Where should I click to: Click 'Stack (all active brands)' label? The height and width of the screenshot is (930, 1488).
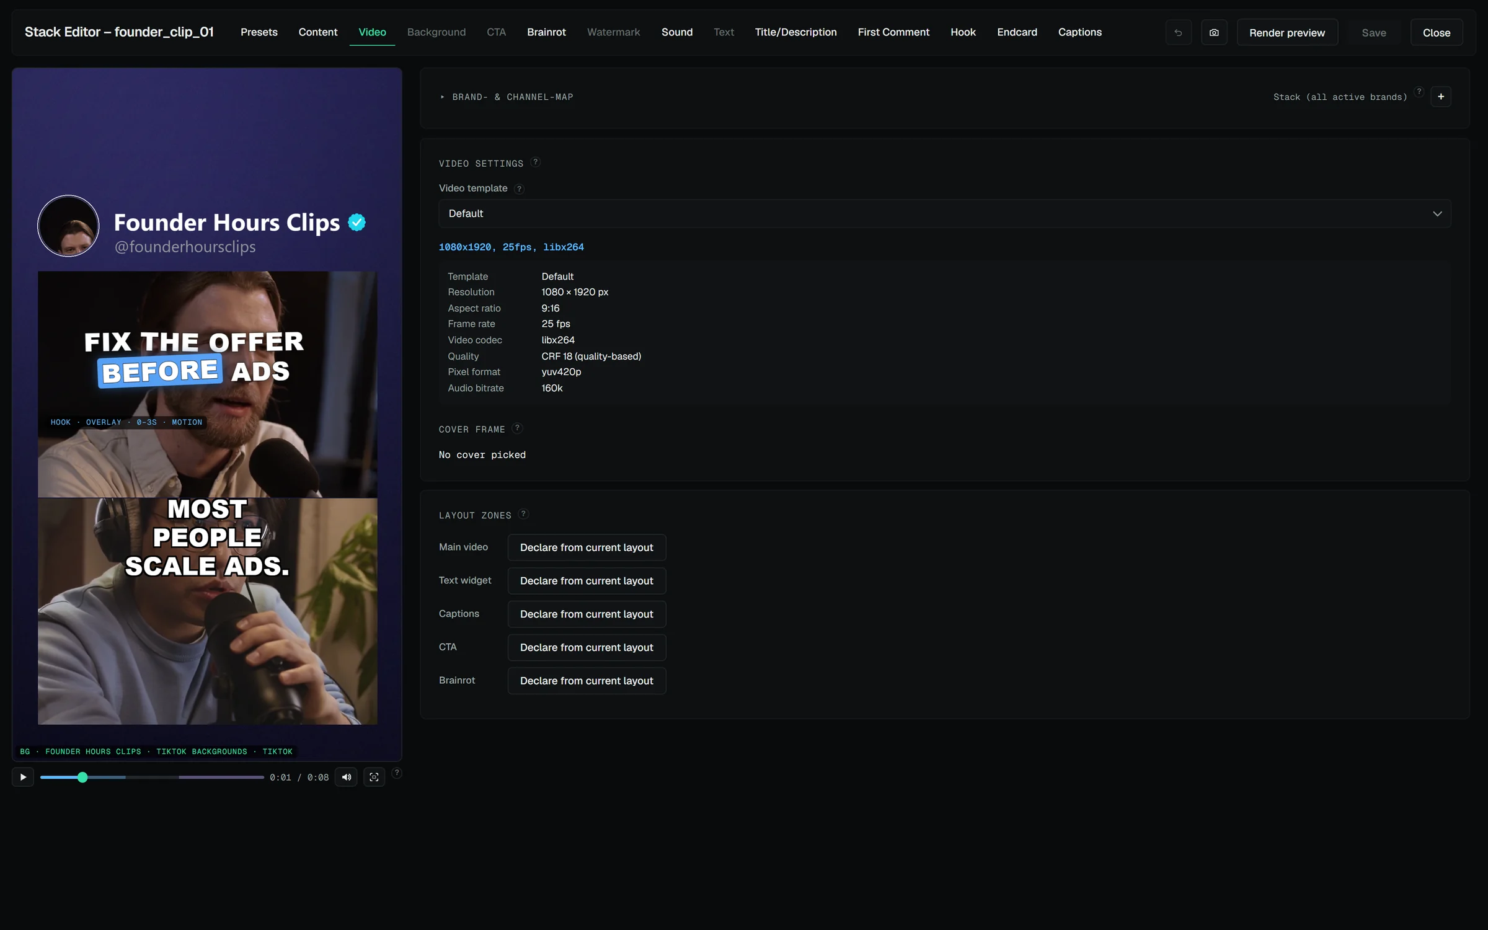pyautogui.click(x=1340, y=97)
